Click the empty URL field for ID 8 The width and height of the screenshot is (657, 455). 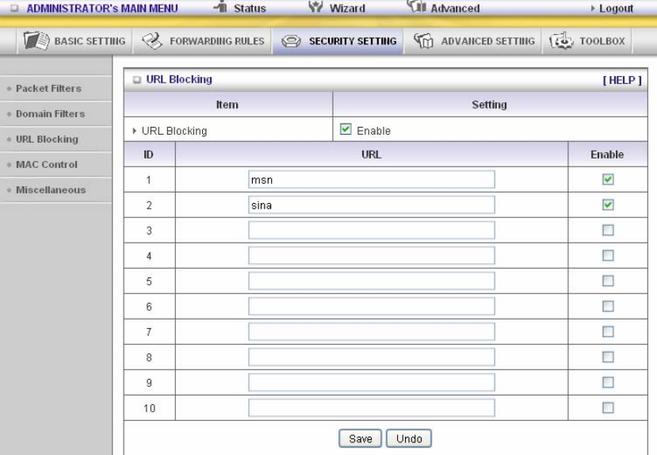pos(371,357)
